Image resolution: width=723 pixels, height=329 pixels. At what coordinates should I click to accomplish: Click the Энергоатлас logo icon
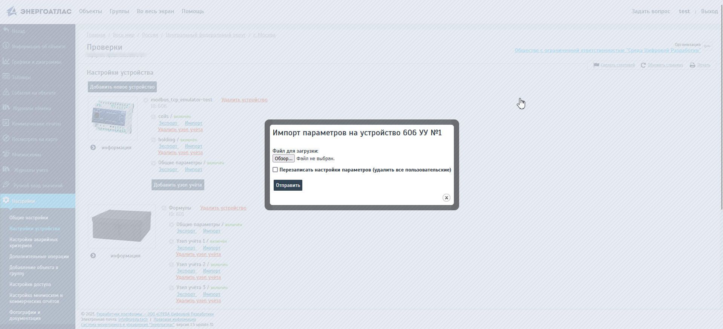click(12, 11)
